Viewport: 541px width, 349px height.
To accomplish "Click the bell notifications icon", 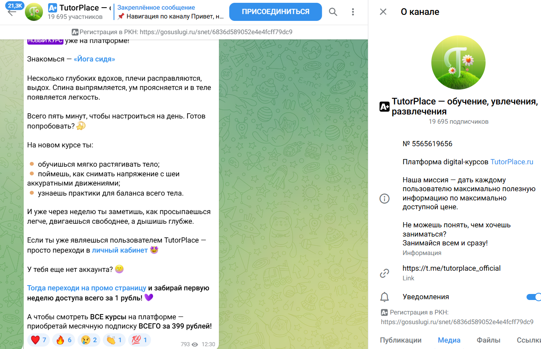I will point(385,297).
